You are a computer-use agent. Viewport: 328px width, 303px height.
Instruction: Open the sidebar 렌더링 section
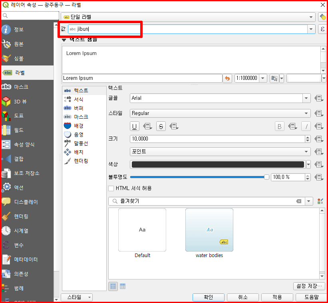pyautogui.click(x=27, y=216)
